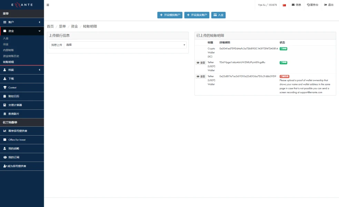339x207 pixels.
Task: Open 交易计算器 calculator item
Action: tap(15, 105)
